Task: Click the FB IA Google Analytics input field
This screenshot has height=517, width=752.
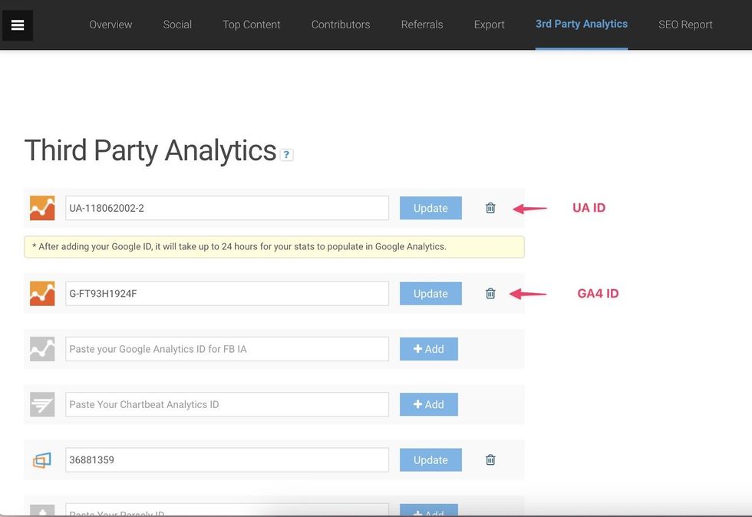Action: point(227,349)
